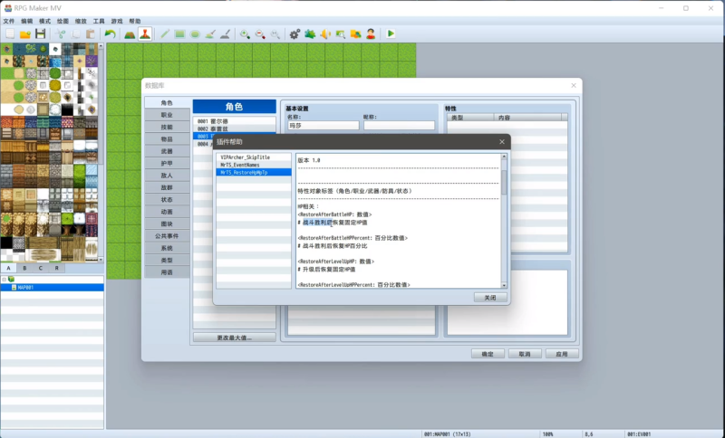
Task: Click the Actual Size zoom icon
Action: [x=275, y=33]
